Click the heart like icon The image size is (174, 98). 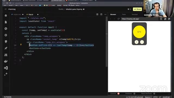(x=128, y=9)
